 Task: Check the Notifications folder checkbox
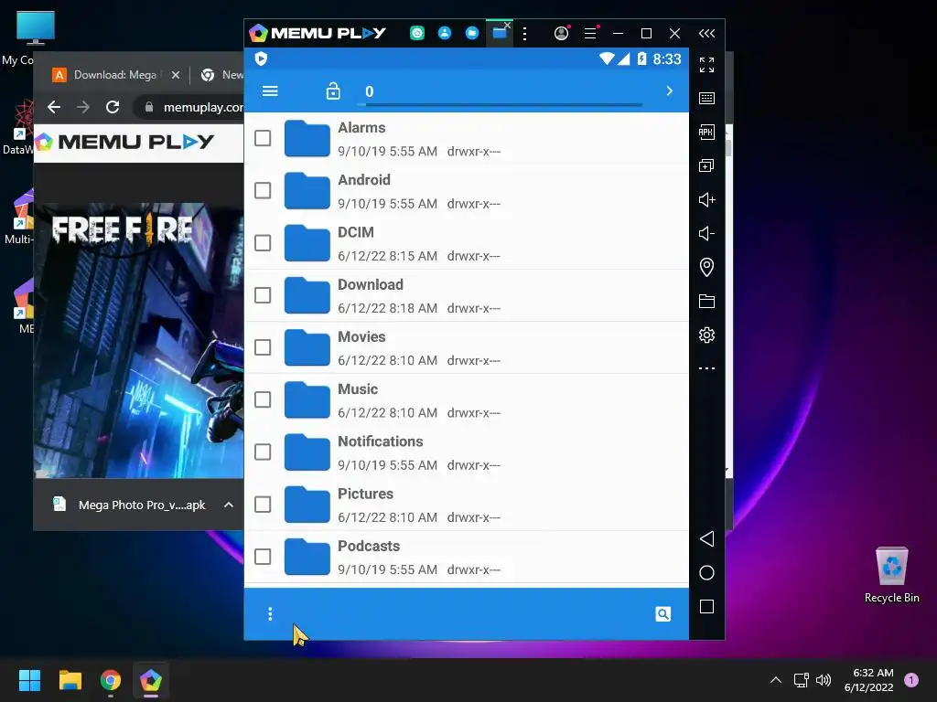[x=263, y=452]
